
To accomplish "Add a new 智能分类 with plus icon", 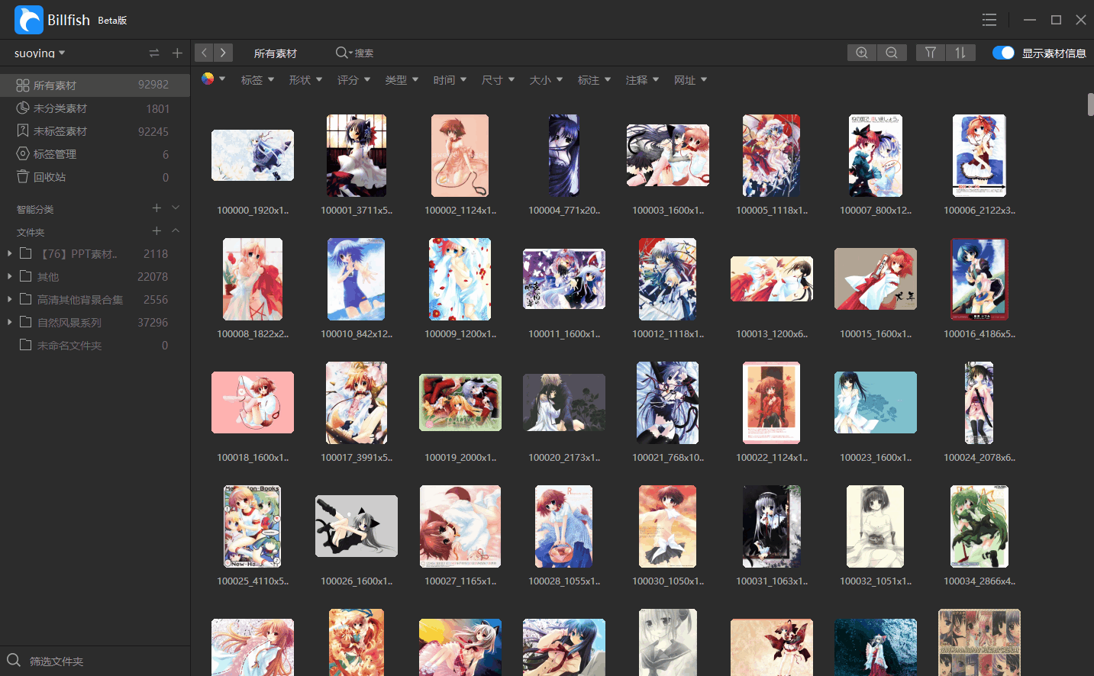I will click(x=157, y=208).
